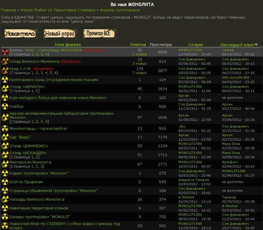Click the radiation icon beside Кодекс группировки

point(5,173)
